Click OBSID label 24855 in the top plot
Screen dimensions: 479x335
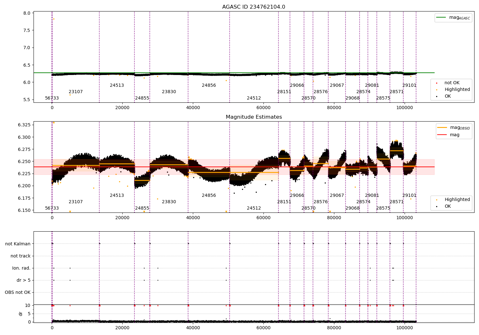pos(142,98)
